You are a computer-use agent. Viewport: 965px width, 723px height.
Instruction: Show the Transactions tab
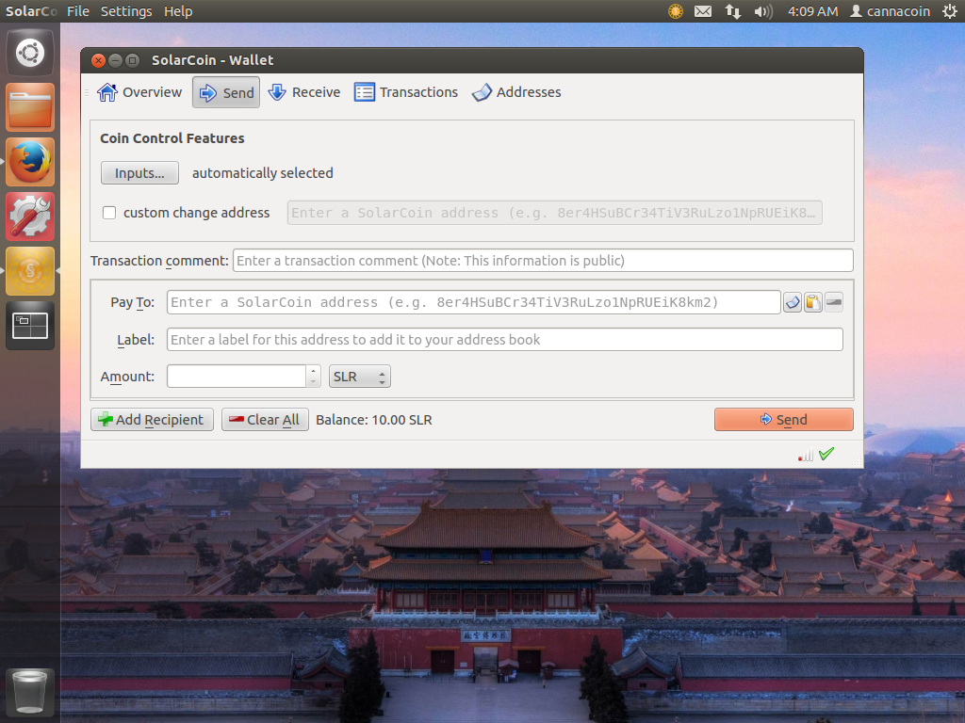406,92
